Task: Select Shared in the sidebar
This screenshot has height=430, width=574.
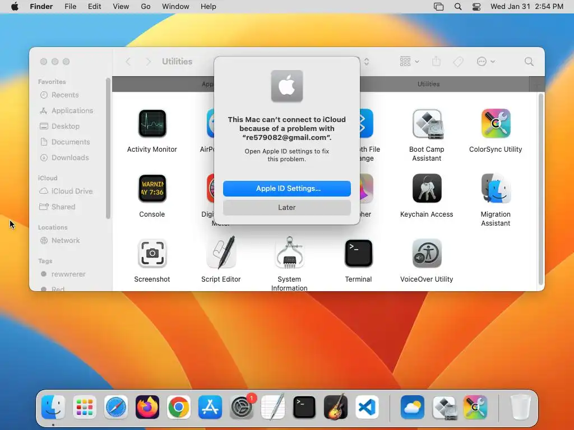Action: [71, 207]
